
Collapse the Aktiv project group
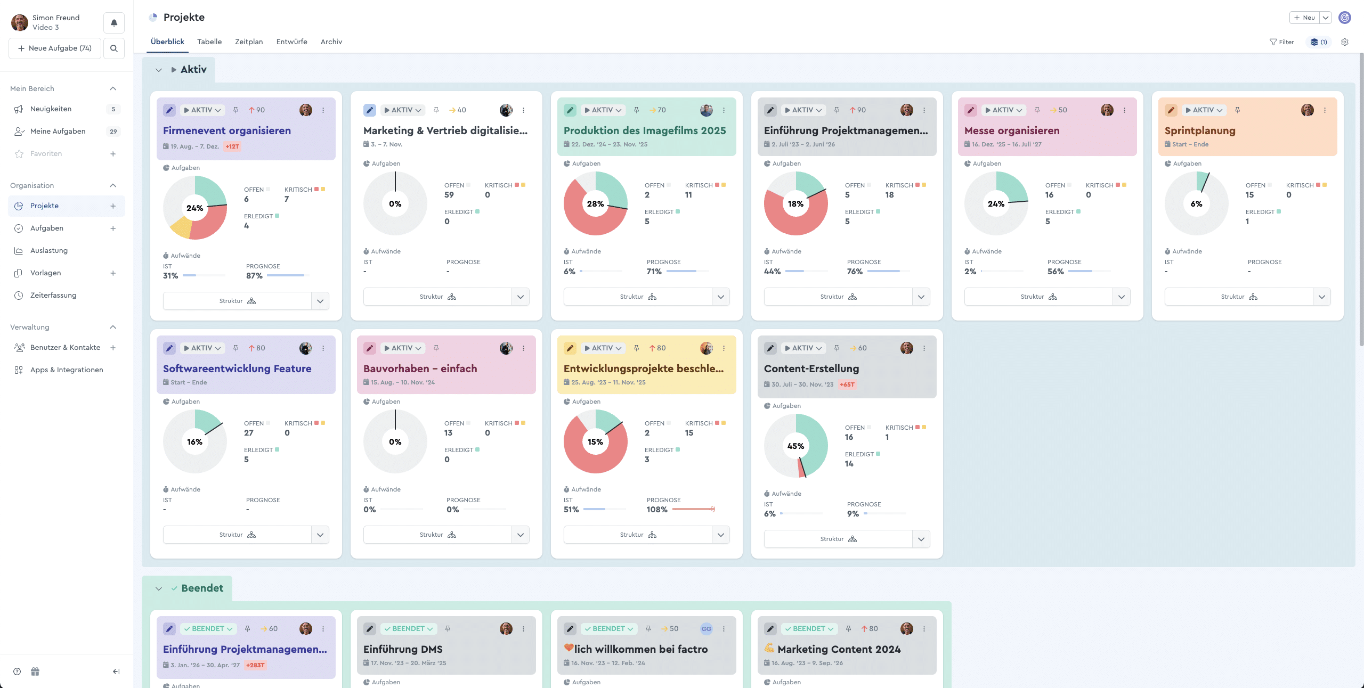click(159, 70)
